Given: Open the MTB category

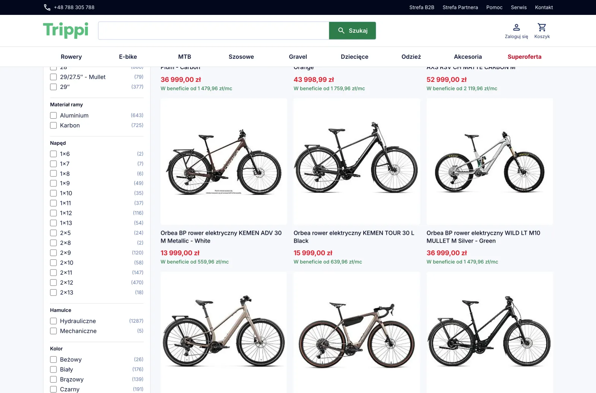Looking at the screenshot, I should (x=184, y=57).
